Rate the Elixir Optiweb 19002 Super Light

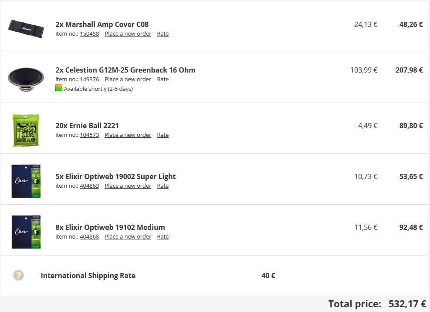[163, 186]
